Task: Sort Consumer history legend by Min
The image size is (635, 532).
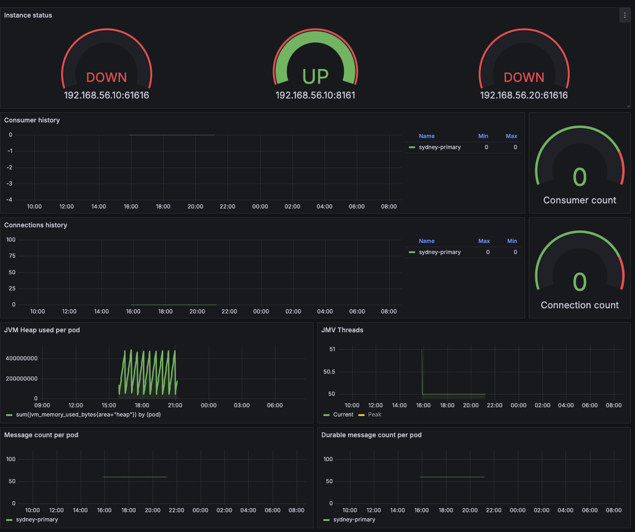Action: coord(483,136)
